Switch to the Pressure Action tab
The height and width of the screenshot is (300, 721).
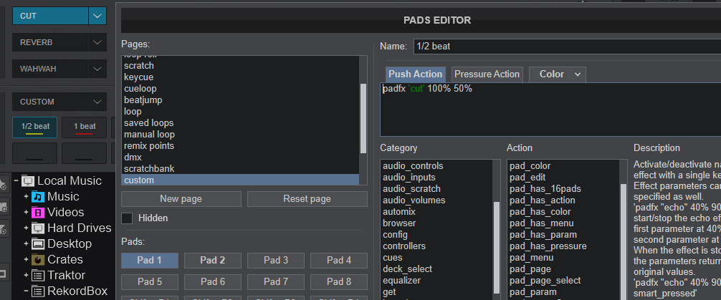coord(487,74)
